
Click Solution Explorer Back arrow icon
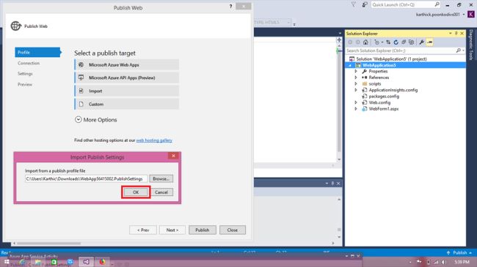[350, 42]
